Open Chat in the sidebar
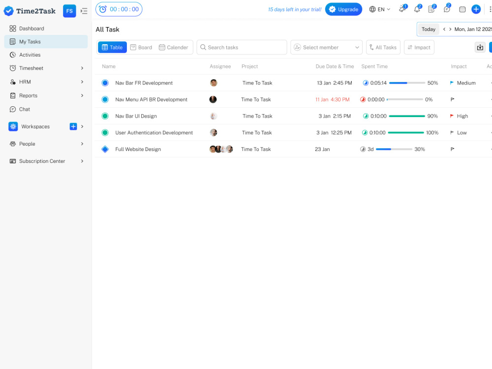The width and height of the screenshot is (492, 369). click(x=46, y=109)
